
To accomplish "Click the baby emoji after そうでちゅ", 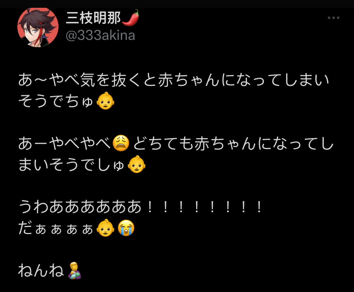I will [105, 101].
